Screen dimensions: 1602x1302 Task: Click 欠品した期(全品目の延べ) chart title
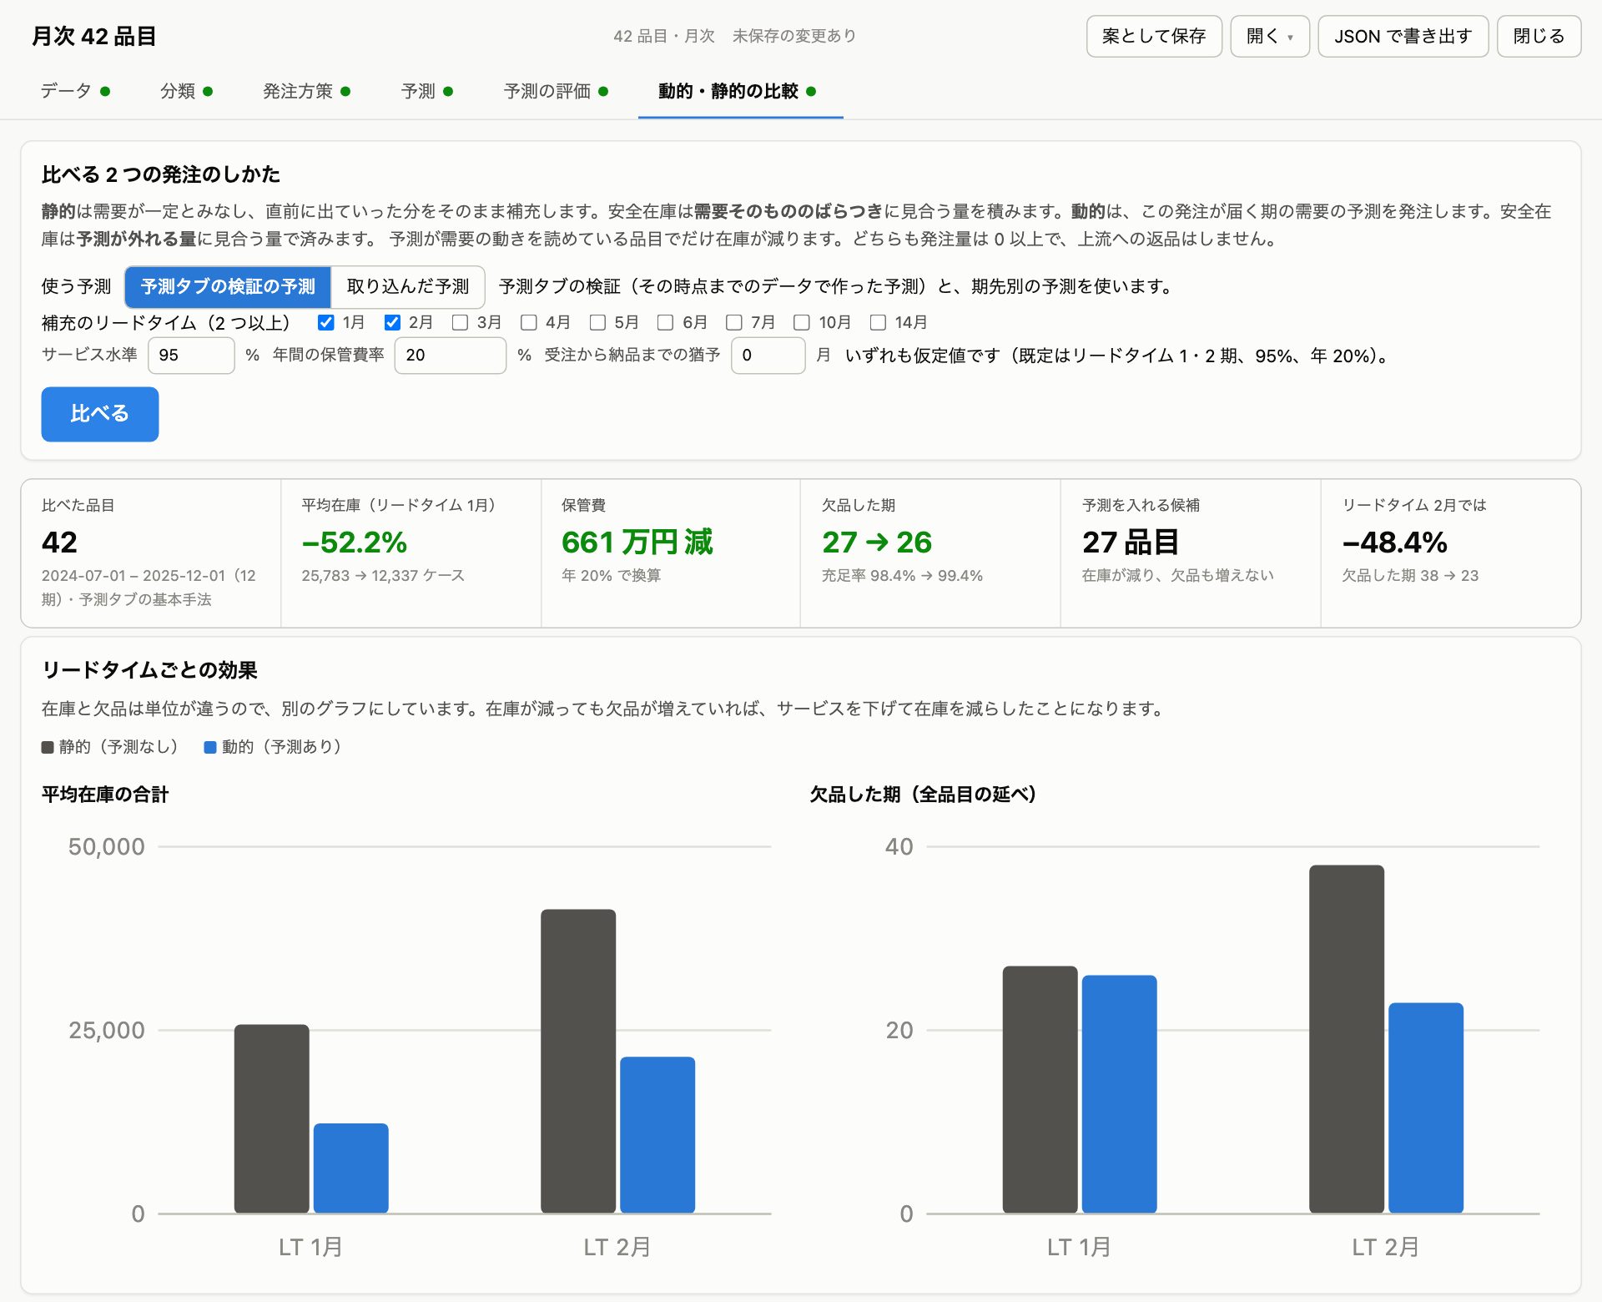924,795
